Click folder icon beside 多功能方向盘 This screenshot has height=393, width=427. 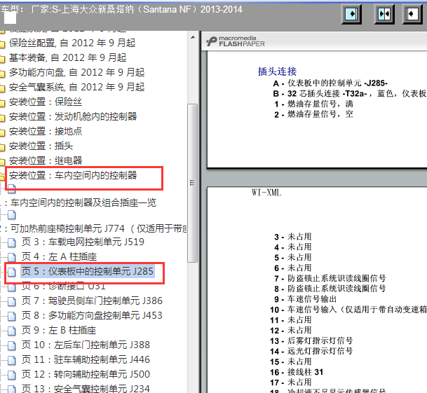(2, 74)
